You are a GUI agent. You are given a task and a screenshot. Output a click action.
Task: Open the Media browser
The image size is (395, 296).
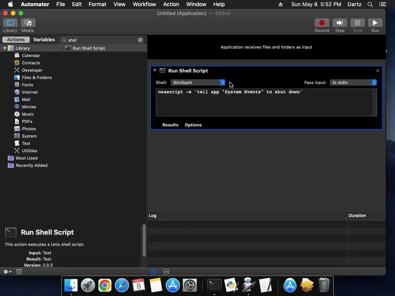[x=28, y=23]
